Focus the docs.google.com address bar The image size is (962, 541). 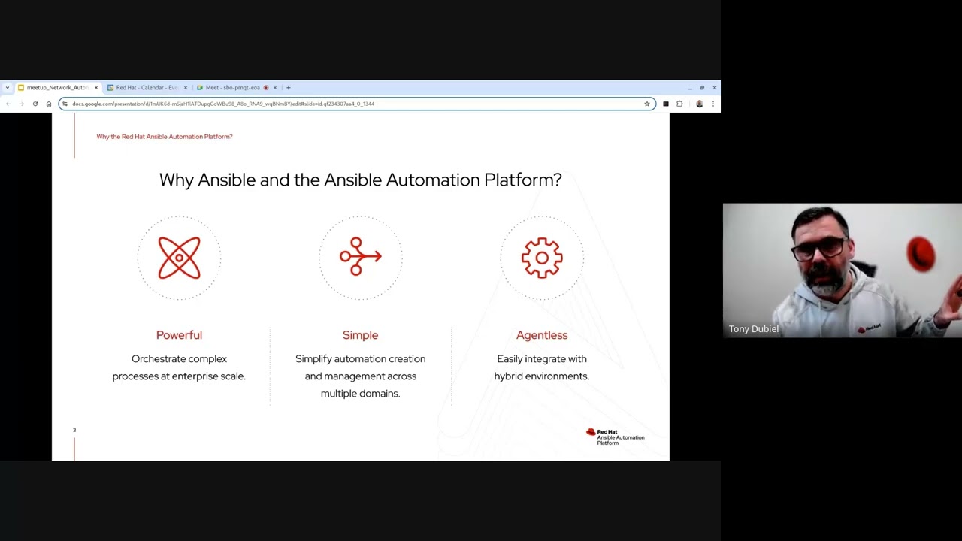point(356,104)
